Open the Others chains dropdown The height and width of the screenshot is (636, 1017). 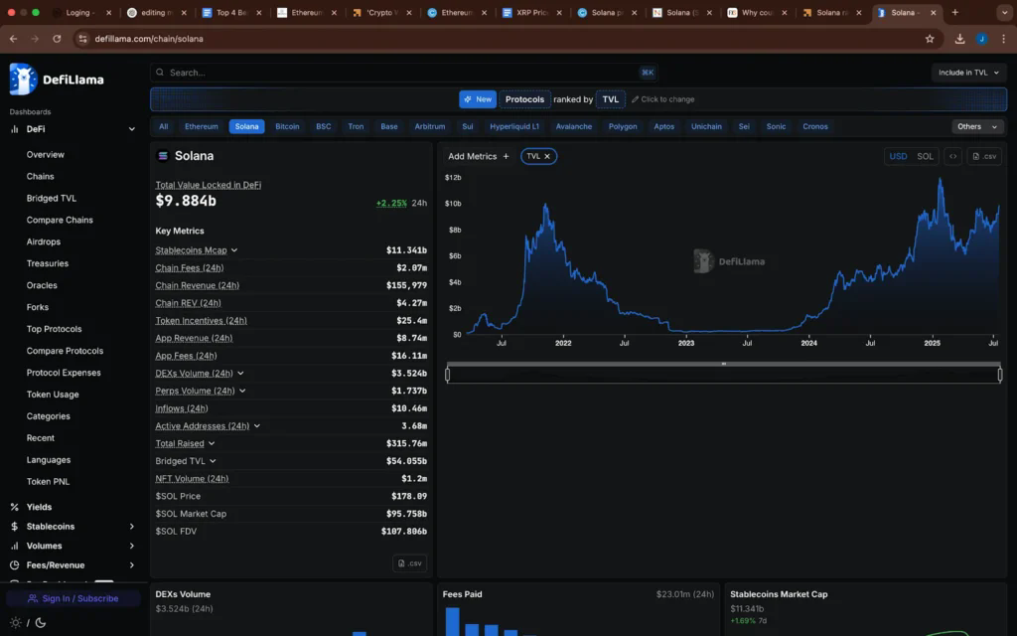(x=977, y=126)
